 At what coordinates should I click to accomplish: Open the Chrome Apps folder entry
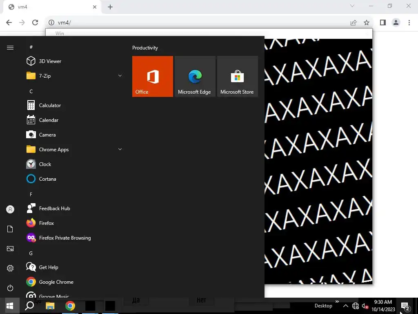pos(75,149)
